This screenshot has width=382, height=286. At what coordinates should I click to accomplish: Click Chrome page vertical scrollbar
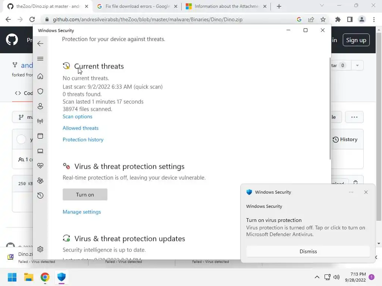[379, 127]
